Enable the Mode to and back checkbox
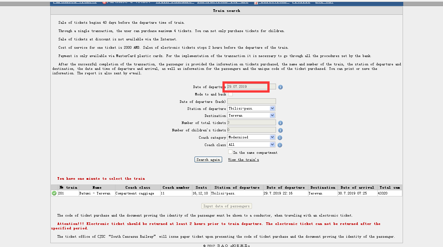 [x=230, y=94]
